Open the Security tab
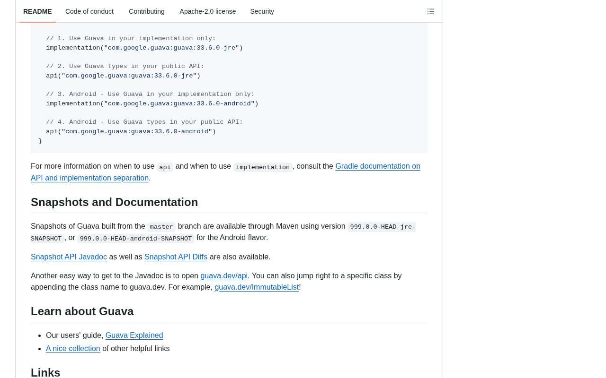This screenshot has width=606, height=378. pyautogui.click(x=262, y=11)
